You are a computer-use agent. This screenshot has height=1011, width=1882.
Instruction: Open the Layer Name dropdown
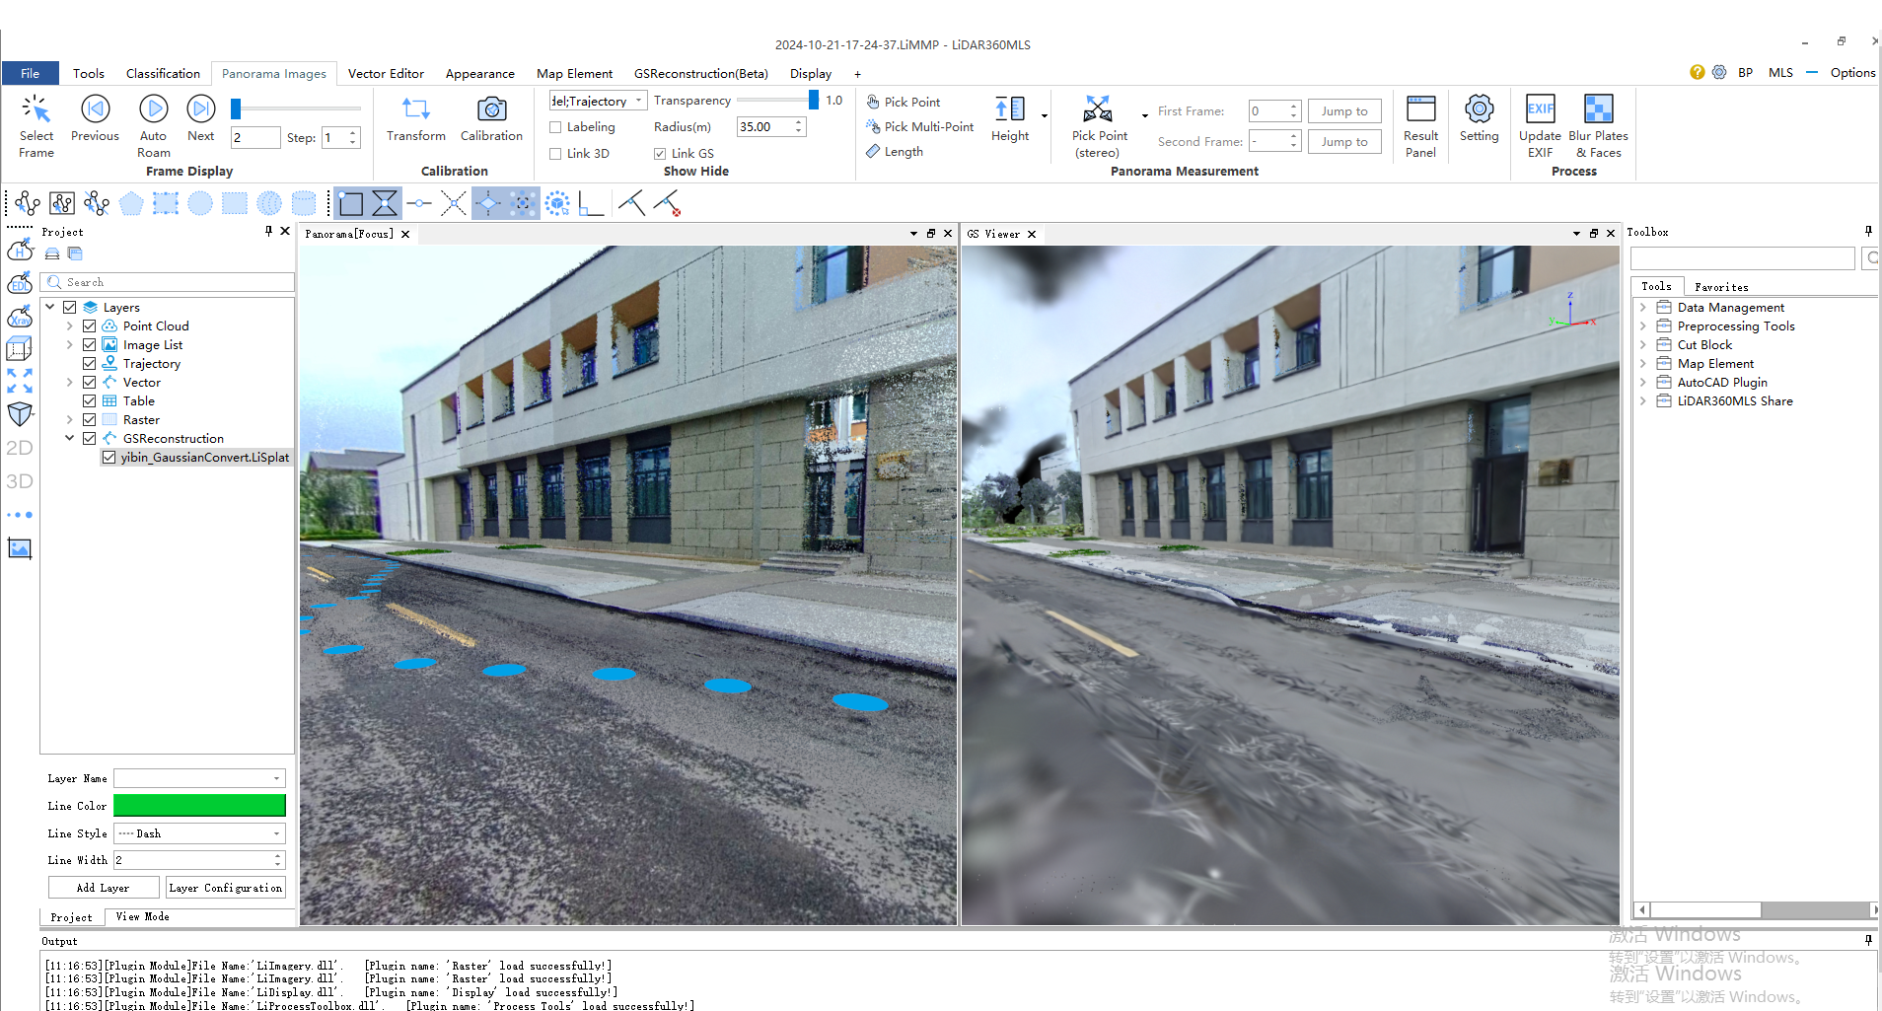199,778
